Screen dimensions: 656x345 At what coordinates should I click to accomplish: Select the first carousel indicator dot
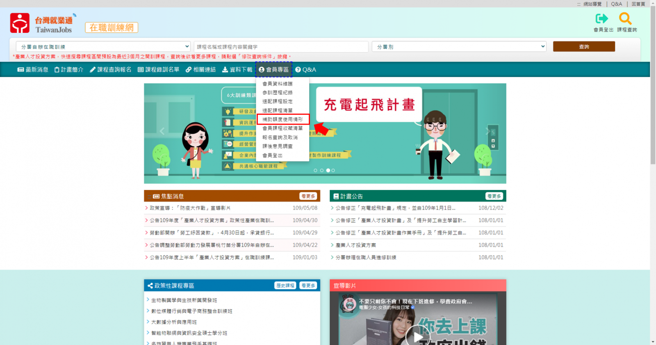point(315,170)
